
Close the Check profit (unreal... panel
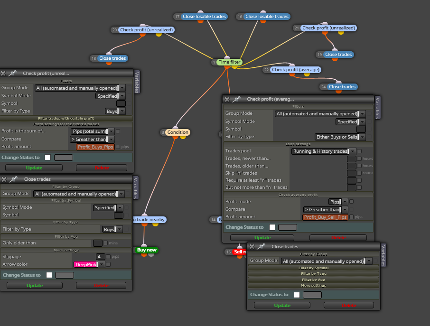pyautogui.click(x=3, y=74)
